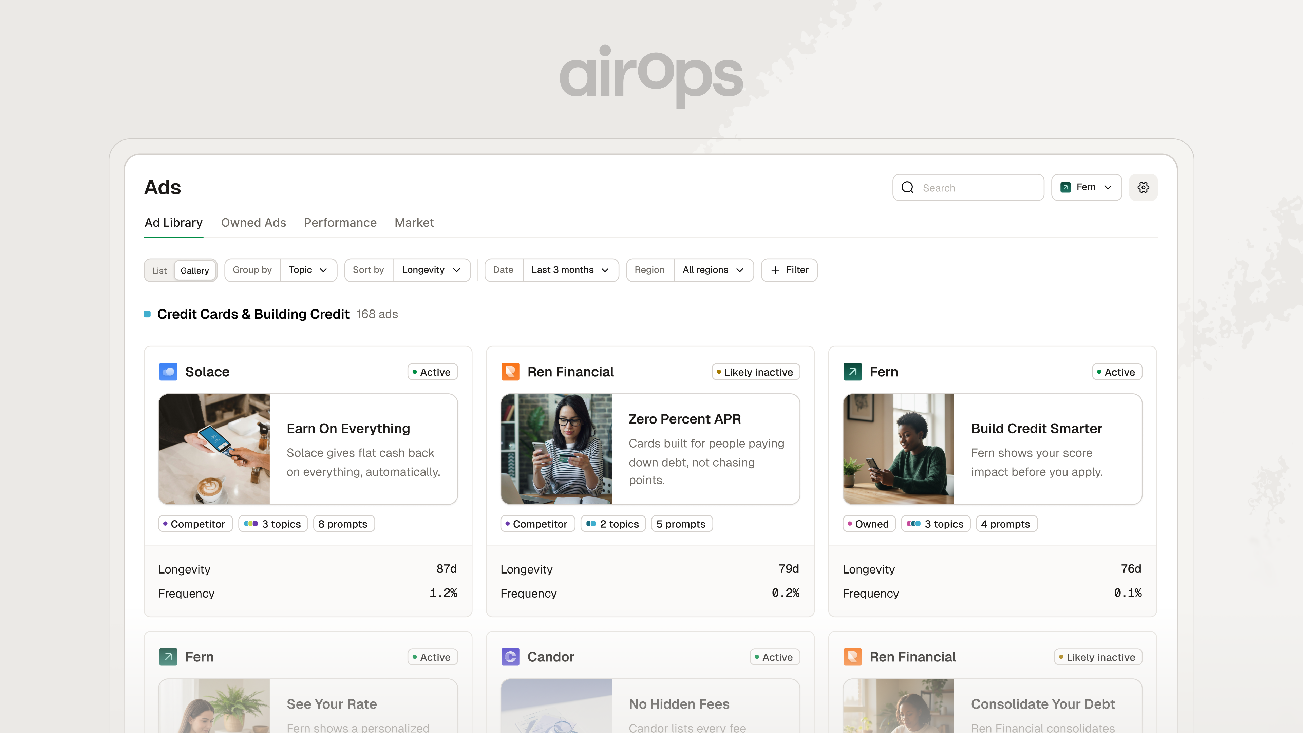This screenshot has width=1303, height=733.
Task: Click the green Fern logo in top-right card
Action: (852, 372)
